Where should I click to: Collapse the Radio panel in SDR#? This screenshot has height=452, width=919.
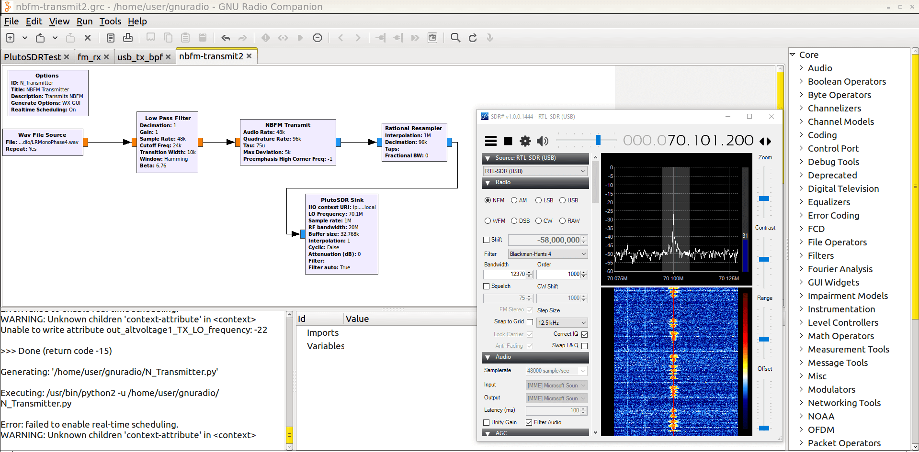click(x=488, y=183)
